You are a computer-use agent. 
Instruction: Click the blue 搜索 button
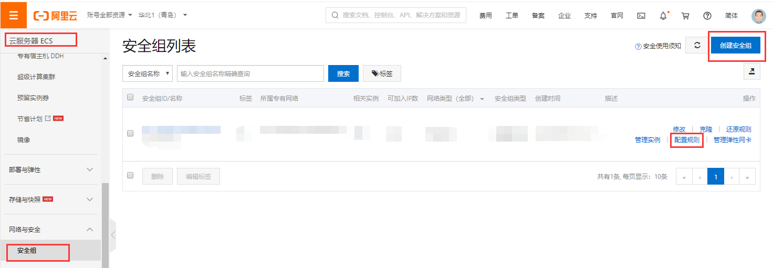(x=343, y=74)
